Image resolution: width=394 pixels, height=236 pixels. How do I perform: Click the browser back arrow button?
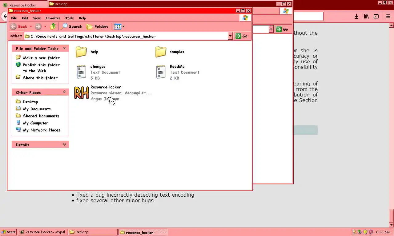pos(4,16)
